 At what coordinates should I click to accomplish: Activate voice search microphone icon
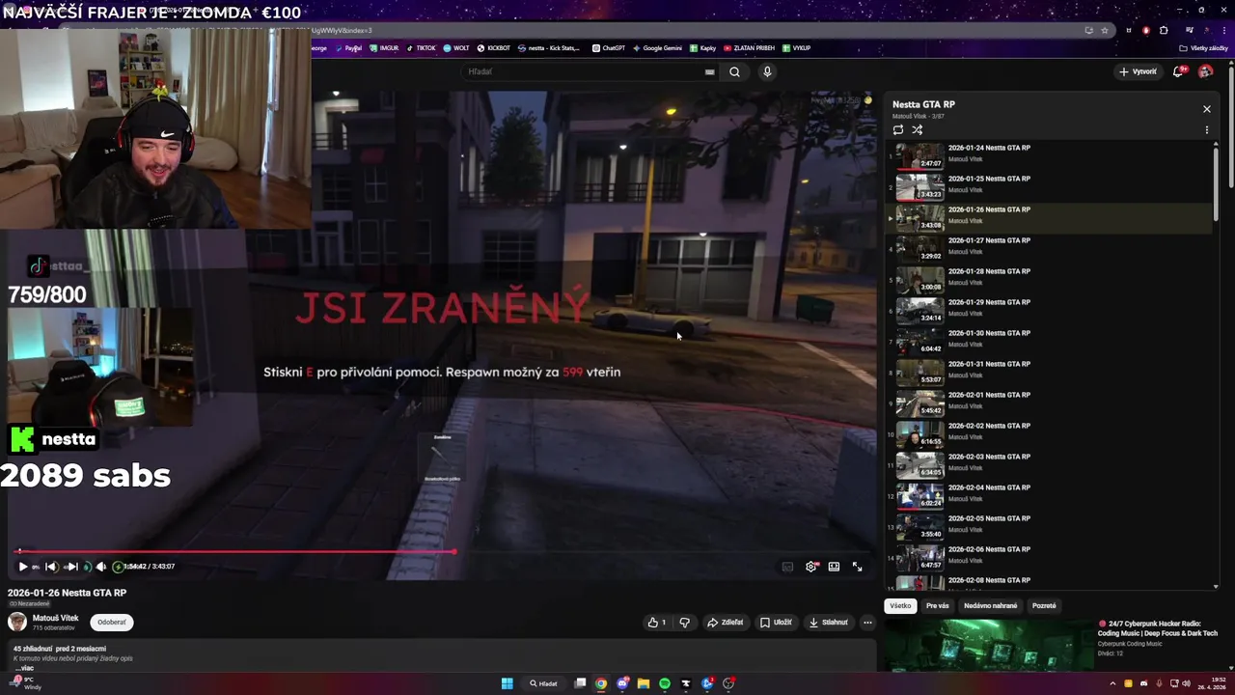coord(767,71)
